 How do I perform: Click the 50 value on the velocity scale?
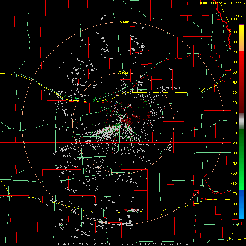pos(235,72)
